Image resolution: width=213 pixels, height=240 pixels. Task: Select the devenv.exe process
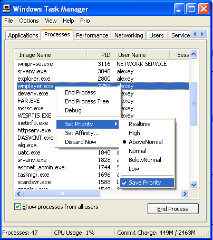click(33, 93)
